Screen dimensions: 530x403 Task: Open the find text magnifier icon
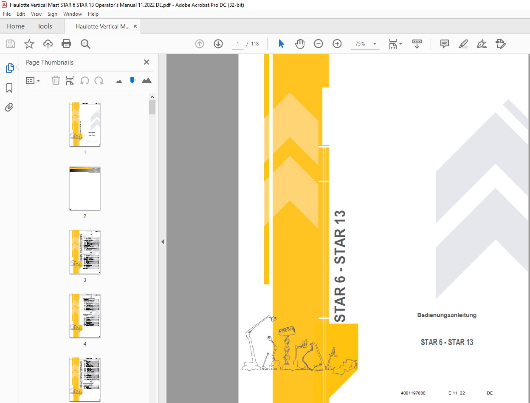85,44
